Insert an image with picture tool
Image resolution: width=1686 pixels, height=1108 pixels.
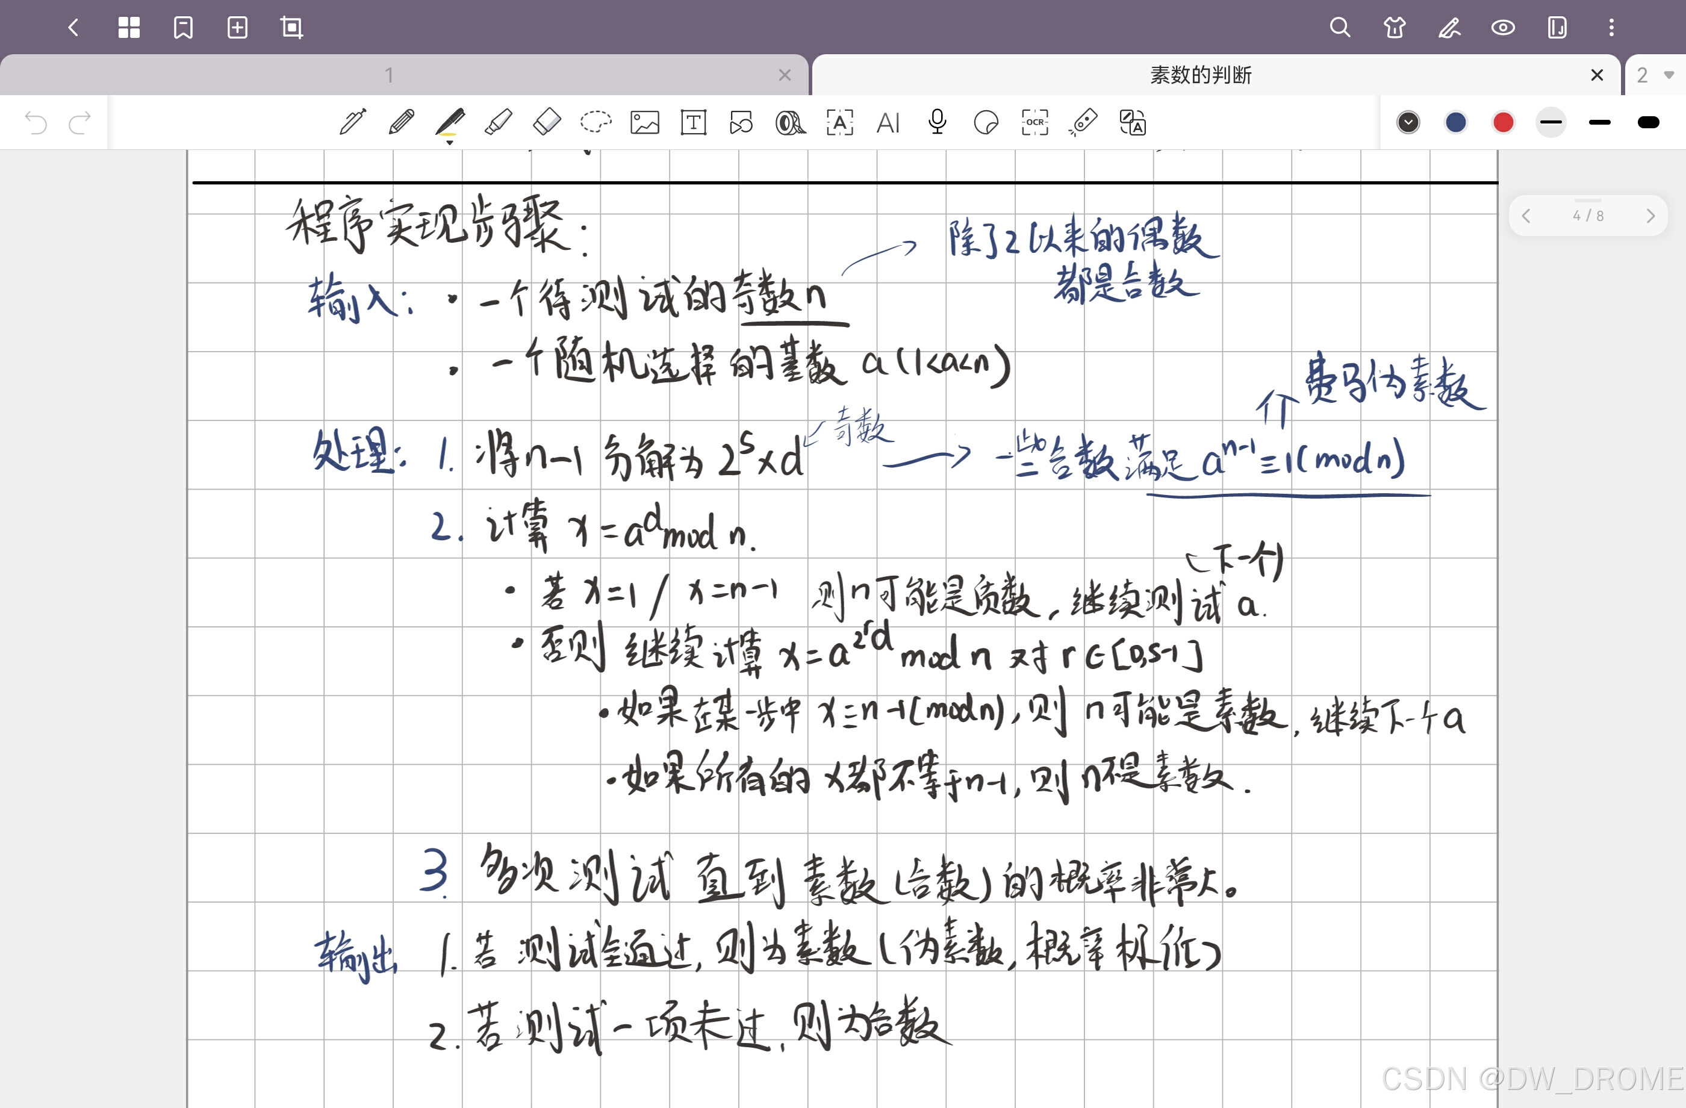pyautogui.click(x=645, y=123)
